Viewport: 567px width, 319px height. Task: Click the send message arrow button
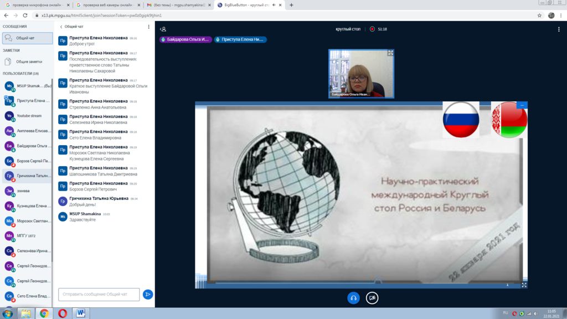(x=148, y=294)
